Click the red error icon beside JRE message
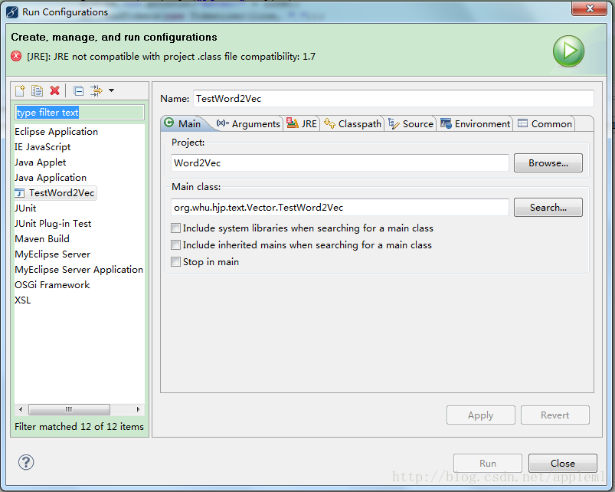This screenshot has height=492, width=615. 16,56
